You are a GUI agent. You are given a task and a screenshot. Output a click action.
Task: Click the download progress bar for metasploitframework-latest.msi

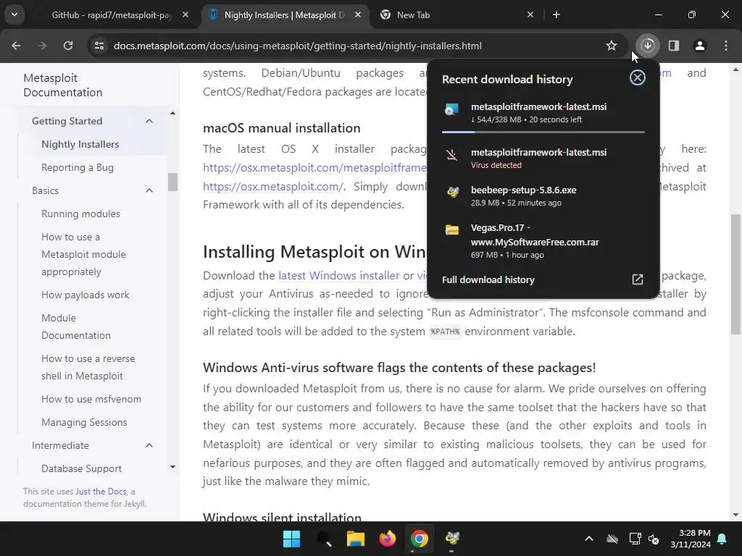click(543, 132)
